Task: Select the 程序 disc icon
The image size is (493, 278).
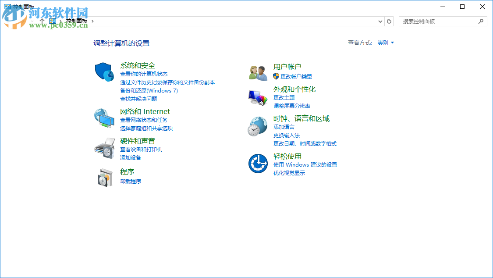Action: 104,177
